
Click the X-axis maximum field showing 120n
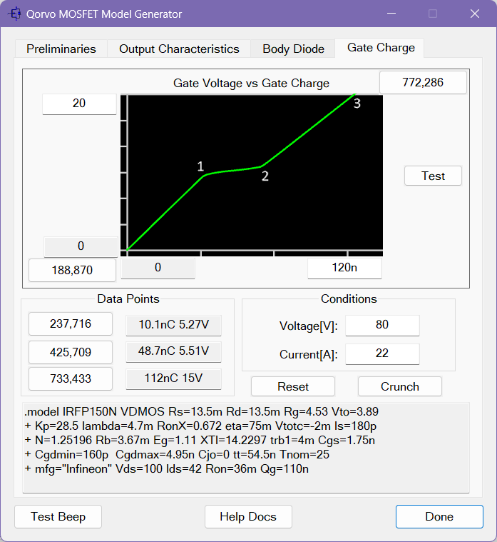344,268
